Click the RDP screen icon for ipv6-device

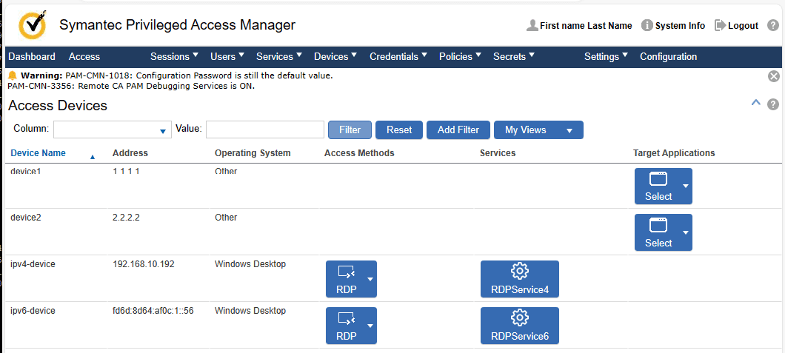(347, 318)
